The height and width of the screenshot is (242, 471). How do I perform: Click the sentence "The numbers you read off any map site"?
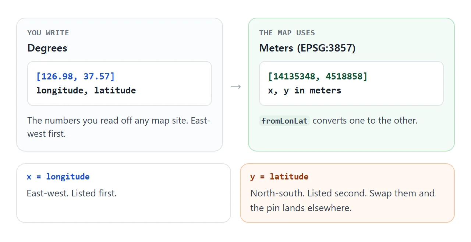pyautogui.click(x=107, y=120)
